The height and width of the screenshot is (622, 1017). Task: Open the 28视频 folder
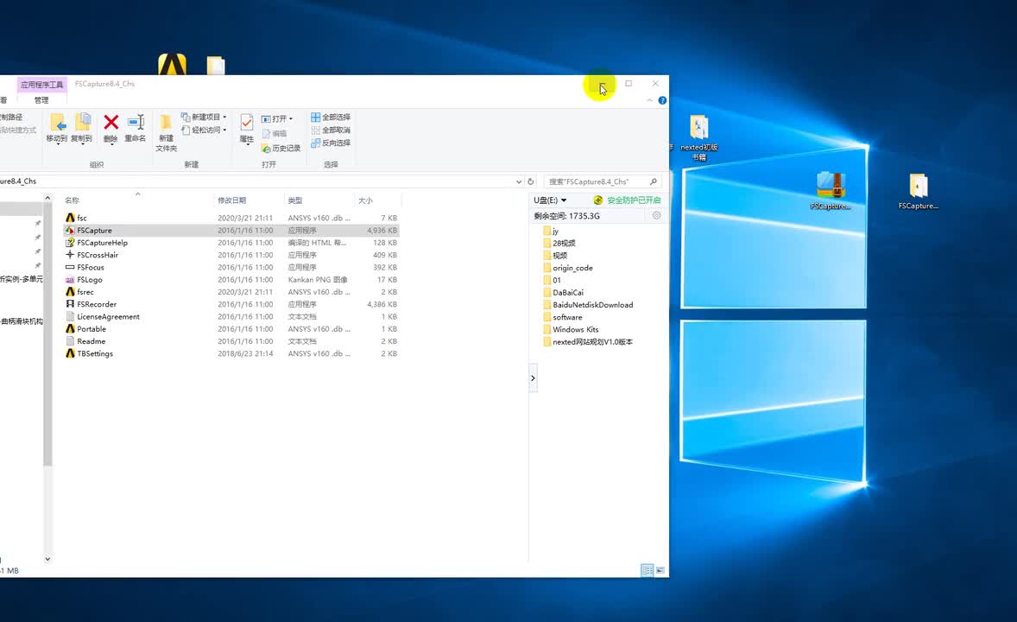[x=559, y=244]
